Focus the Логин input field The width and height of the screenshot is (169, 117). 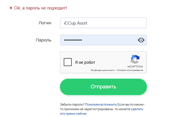103,23
